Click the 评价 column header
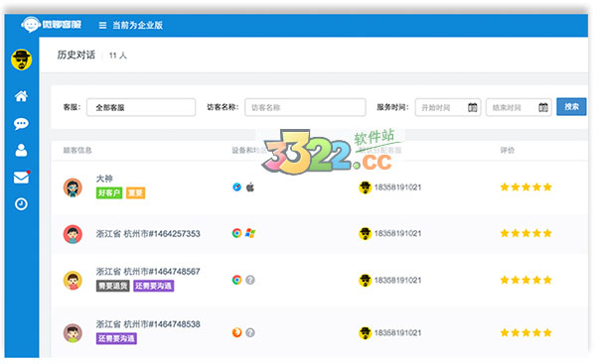This screenshot has height=364, width=596. [x=508, y=151]
